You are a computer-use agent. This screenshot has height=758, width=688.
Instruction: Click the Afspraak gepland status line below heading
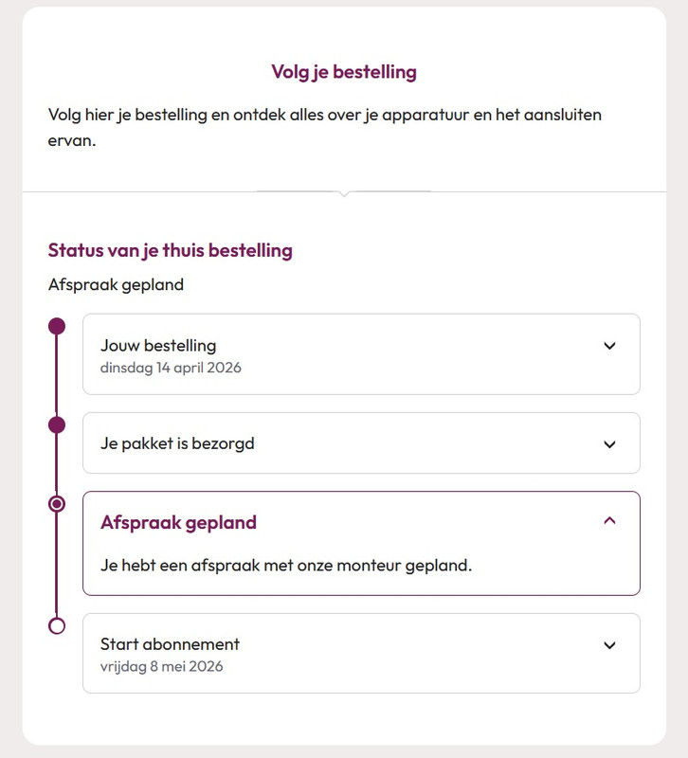point(116,285)
